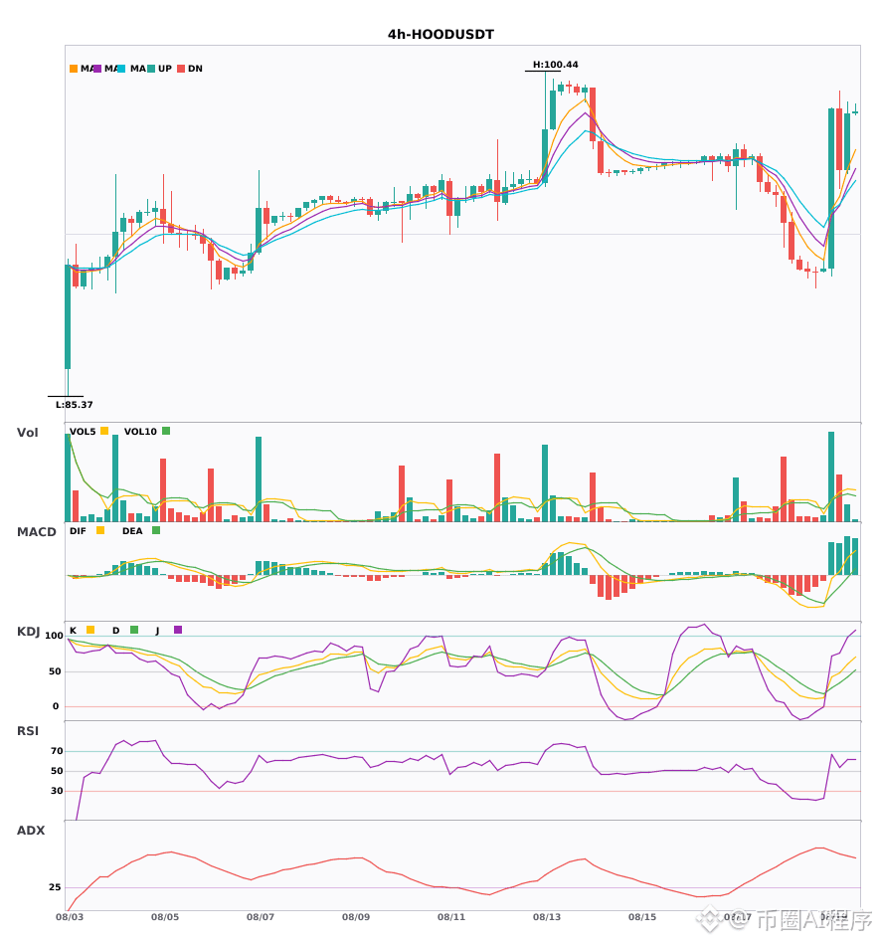Select the ADX panel label
Screen dimensions: 880x945
[x=30, y=831]
